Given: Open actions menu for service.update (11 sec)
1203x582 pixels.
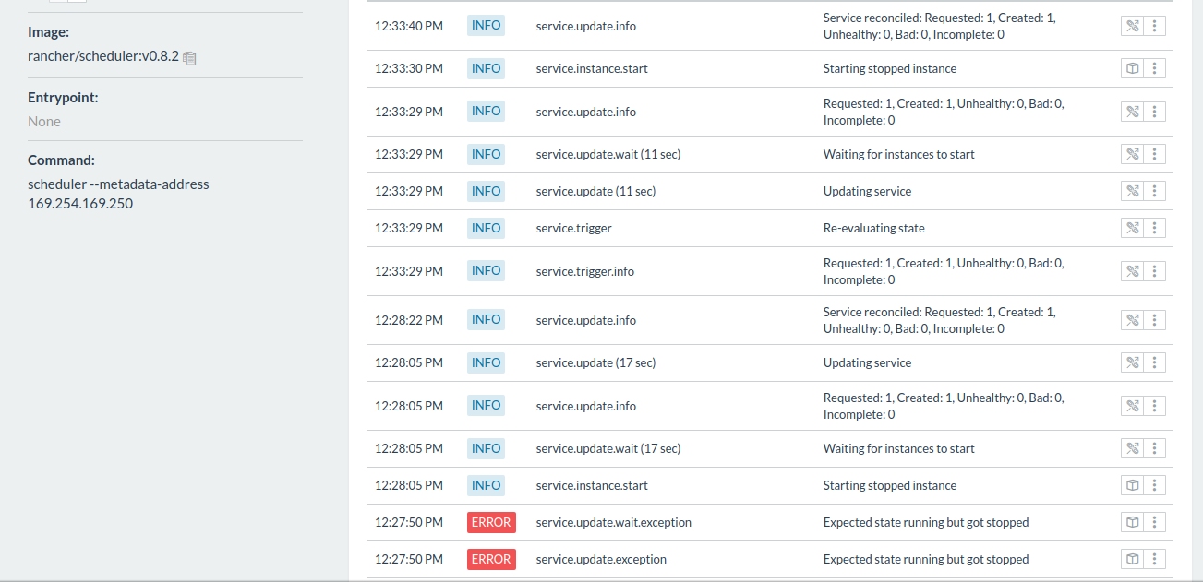Looking at the screenshot, I should [1154, 191].
